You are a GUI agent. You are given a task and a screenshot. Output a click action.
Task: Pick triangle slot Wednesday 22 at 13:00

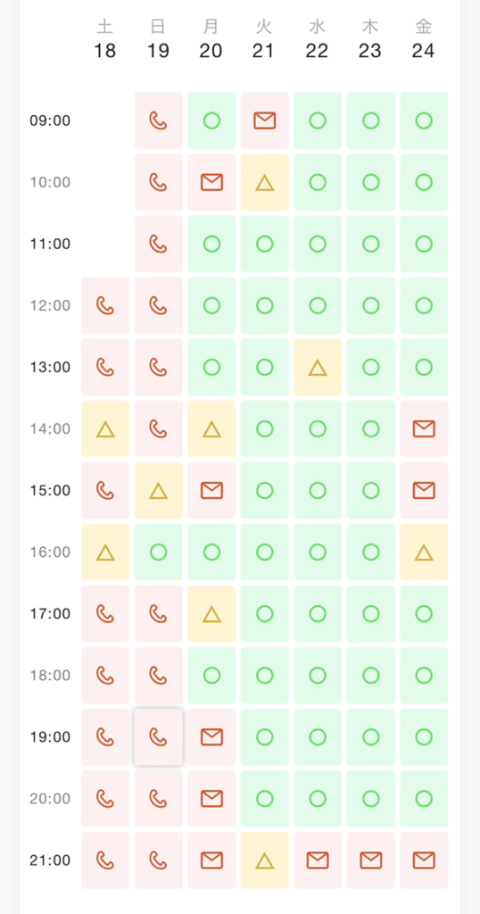318,367
